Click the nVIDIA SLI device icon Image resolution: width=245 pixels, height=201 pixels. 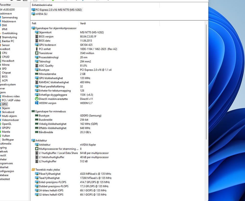[x=33, y=14]
